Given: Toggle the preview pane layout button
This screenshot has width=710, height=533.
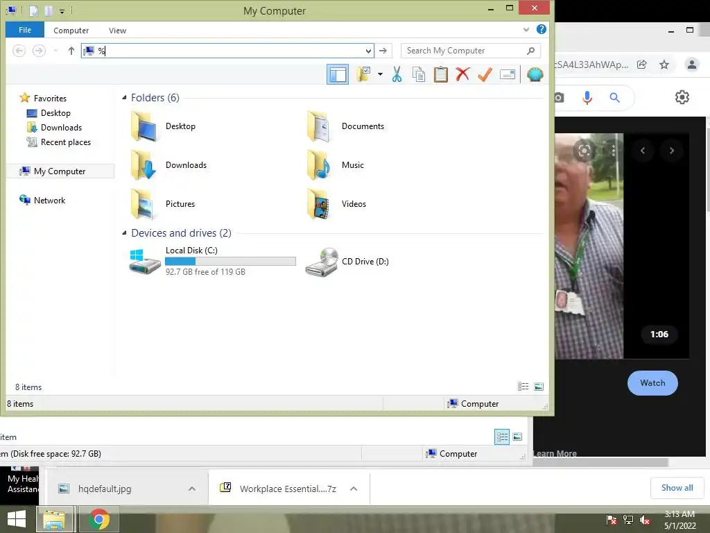Looking at the screenshot, I should [338, 74].
